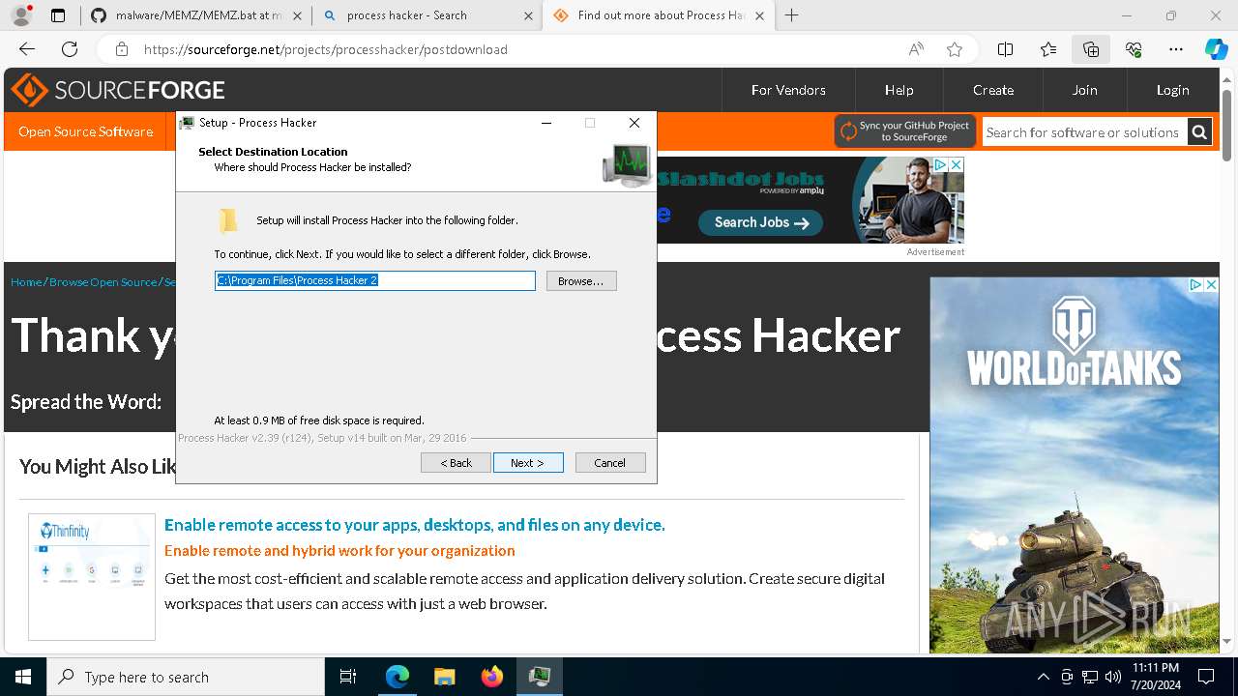The width and height of the screenshot is (1238, 696).
Task: Add page to favorites with star icon
Action: (955, 49)
